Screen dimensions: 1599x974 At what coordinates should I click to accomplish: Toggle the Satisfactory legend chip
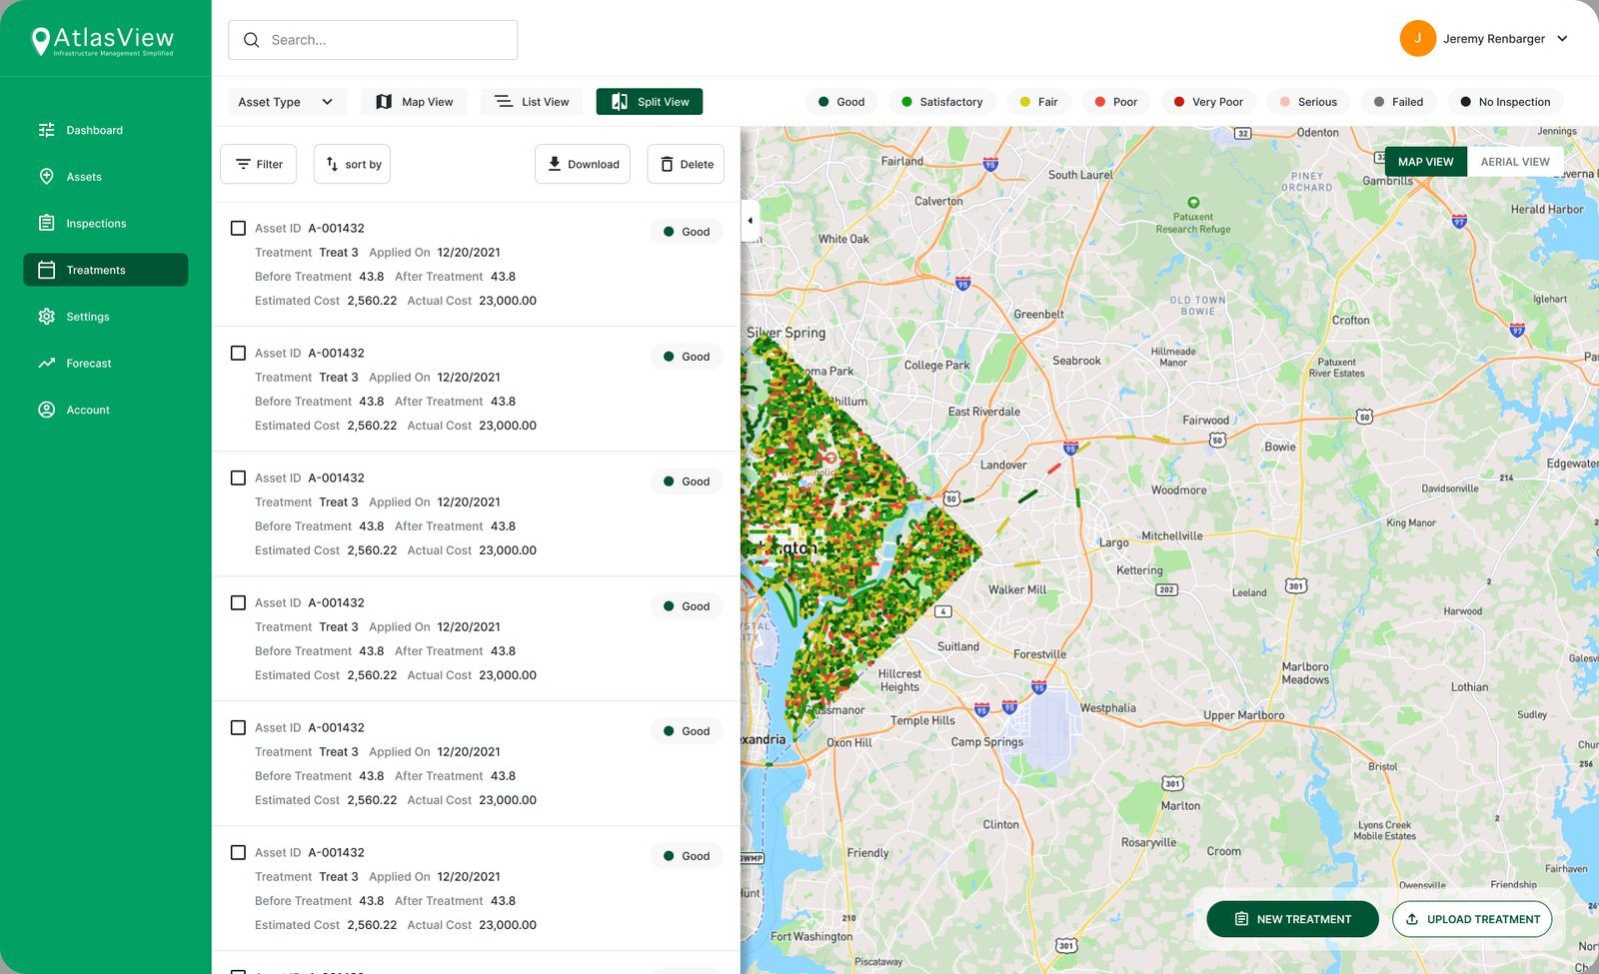941,102
